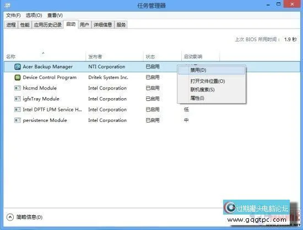Click the 低 impact value for Intel DPTF

point(186,110)
